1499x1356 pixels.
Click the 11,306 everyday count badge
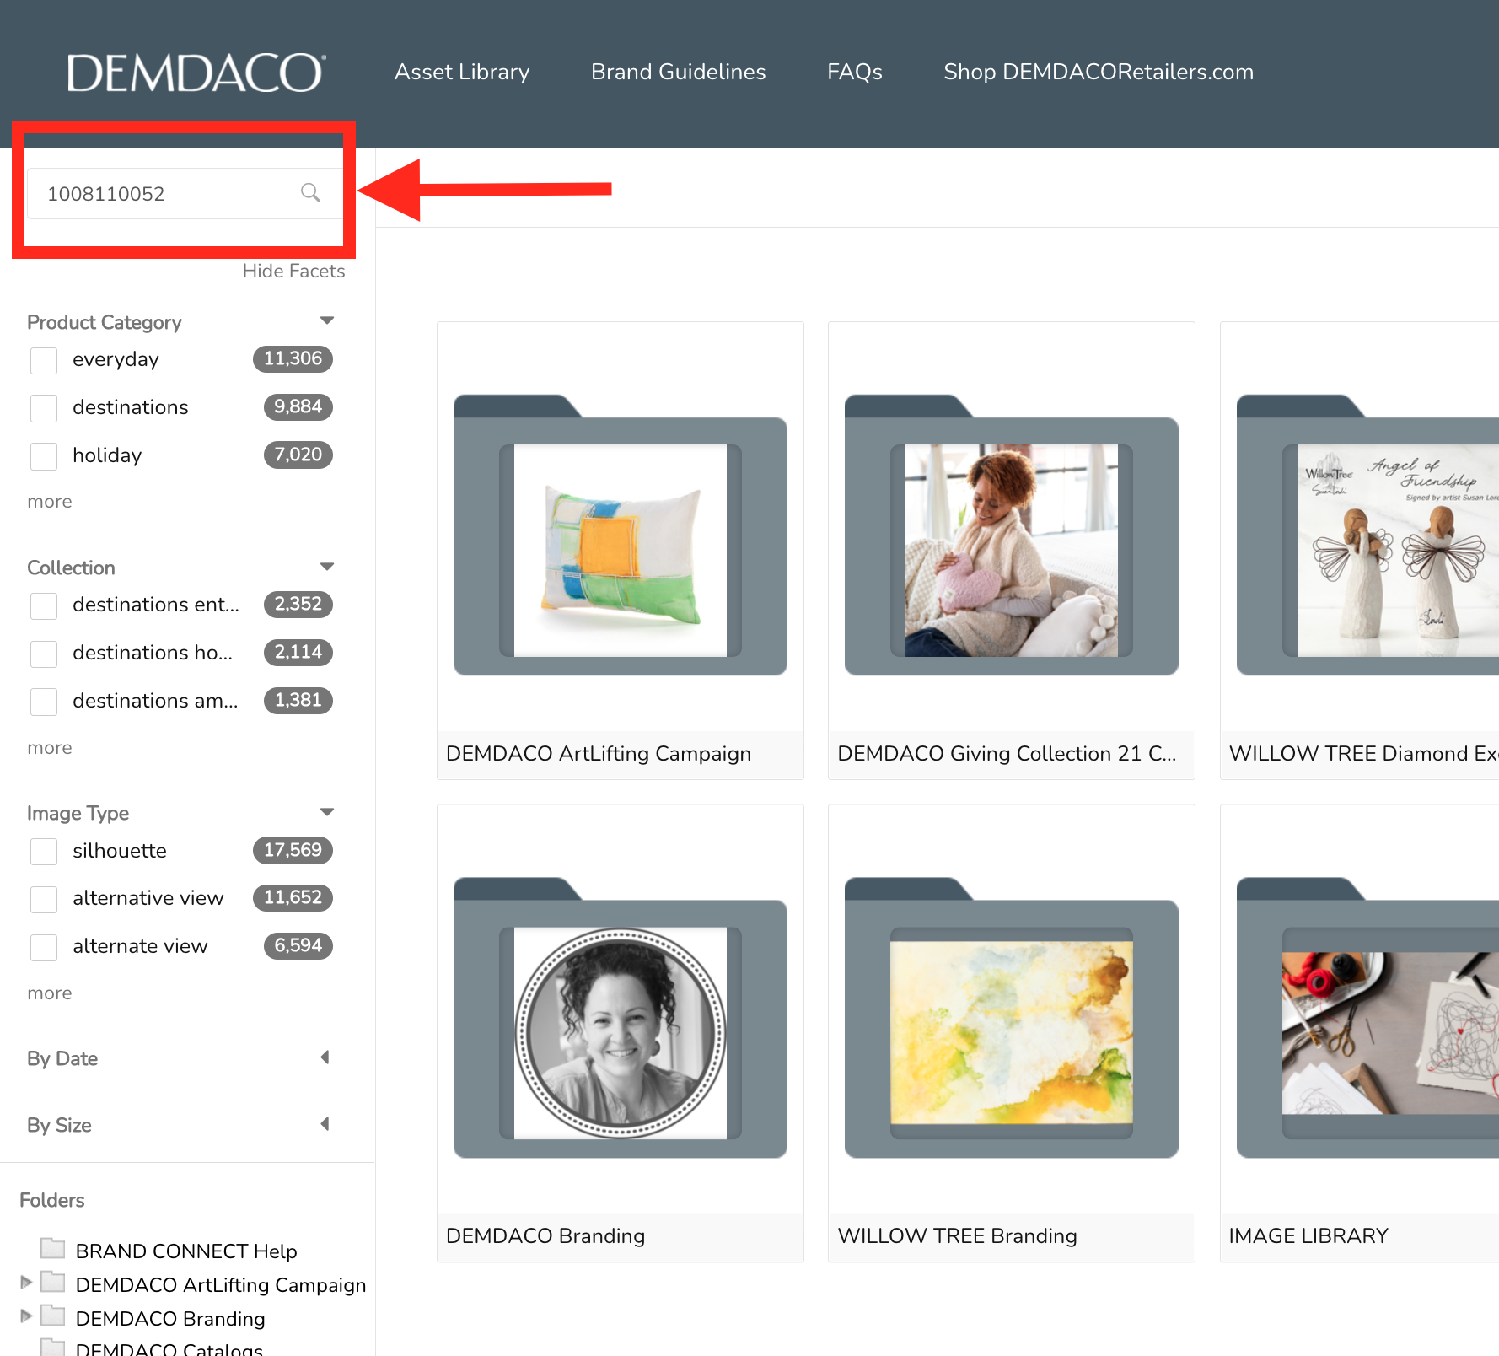pos(293,358)
